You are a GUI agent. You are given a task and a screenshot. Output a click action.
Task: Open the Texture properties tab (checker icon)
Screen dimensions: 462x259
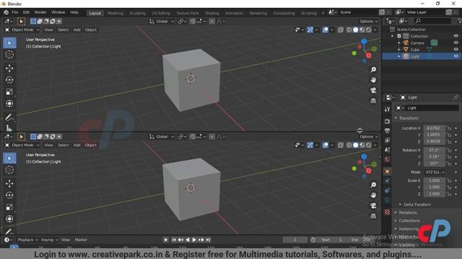click(387, 212)
